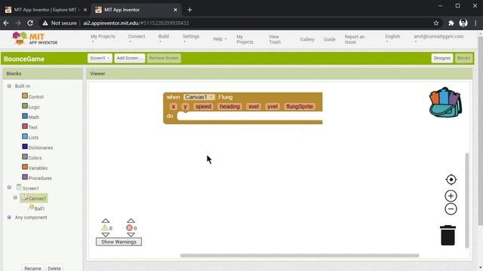483x271 pixels.
Task: Center the workspace with the crosshair icon
Action: pos(451,179)
